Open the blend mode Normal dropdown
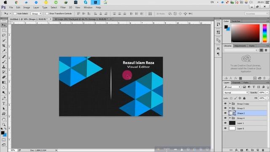The image size is (270, 152). tap(236, 92)
